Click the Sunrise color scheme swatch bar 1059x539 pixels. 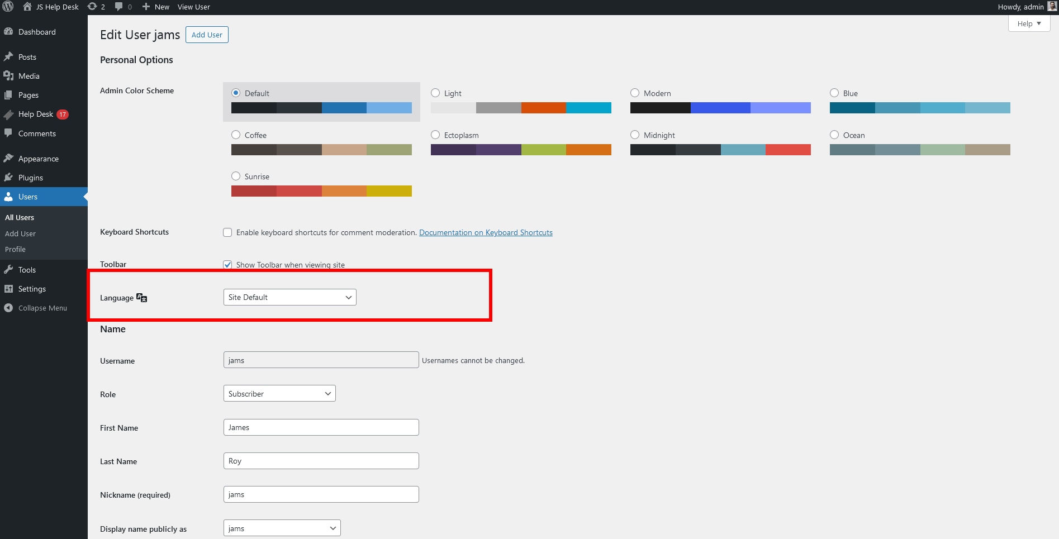click(321, 191)
